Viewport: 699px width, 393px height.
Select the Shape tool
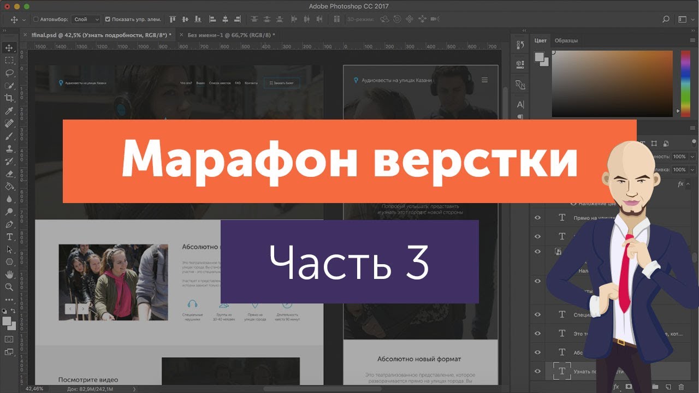coord(9,261)
